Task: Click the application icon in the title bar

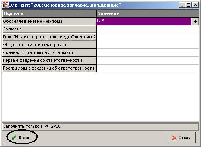Action: click(5, 5)
